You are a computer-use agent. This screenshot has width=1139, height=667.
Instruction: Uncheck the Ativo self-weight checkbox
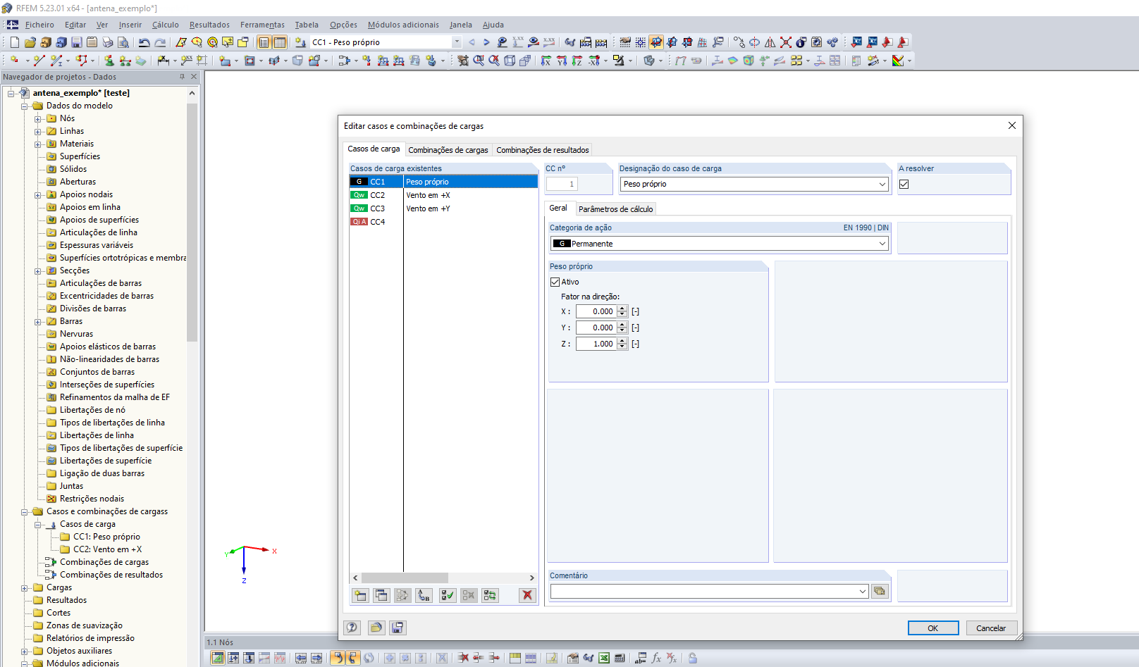(555, 282)
